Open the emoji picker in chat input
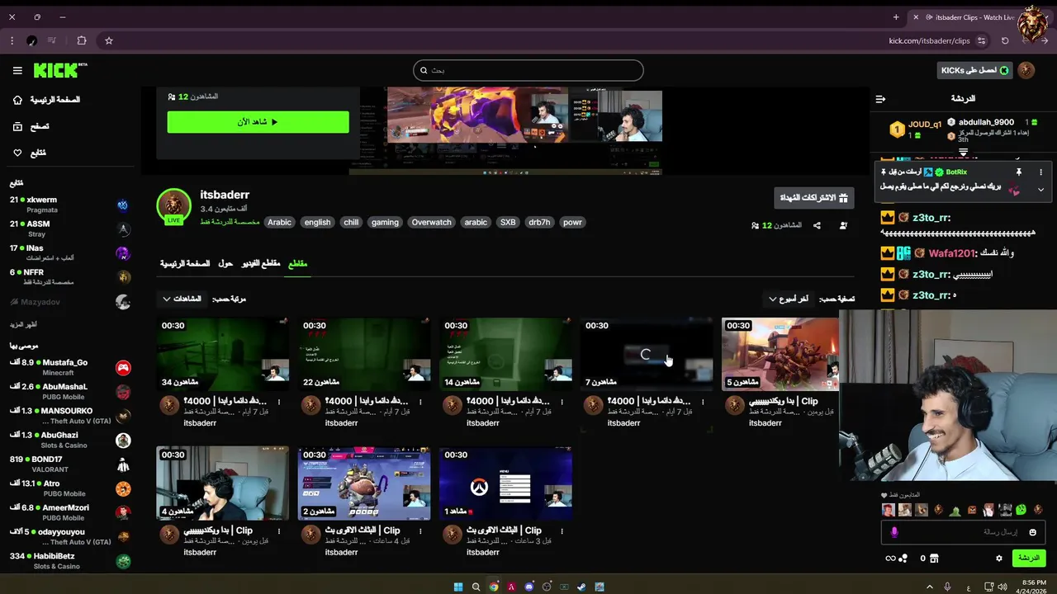Viewport: 1057px width, 594px height. click(x=1032, y=532)
